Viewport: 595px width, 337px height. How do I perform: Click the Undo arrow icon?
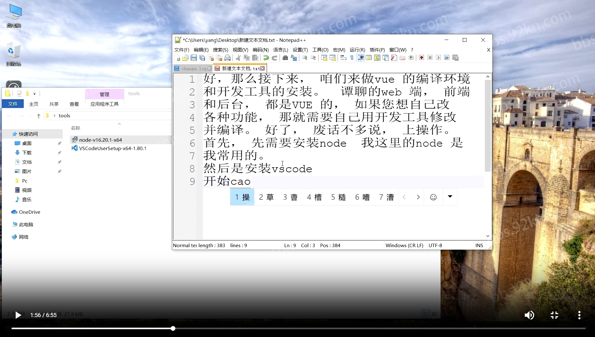click(266, 58)
